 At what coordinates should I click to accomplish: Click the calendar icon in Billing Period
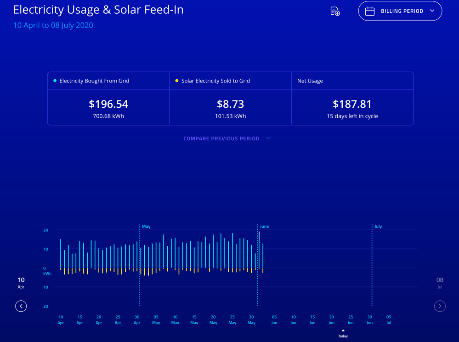click(370, 11)
